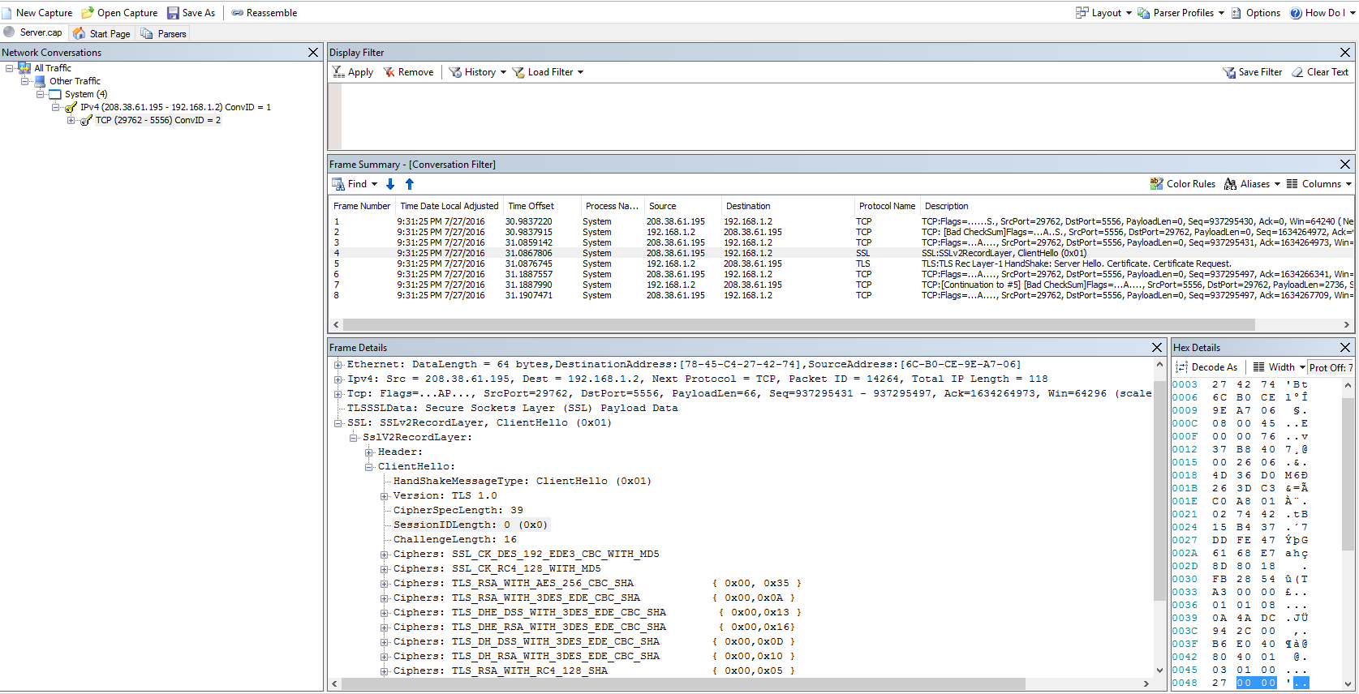Click hex offset 0048 row
The width and height of the screenshot is (1359, 694).
[x=1240, y=683]
